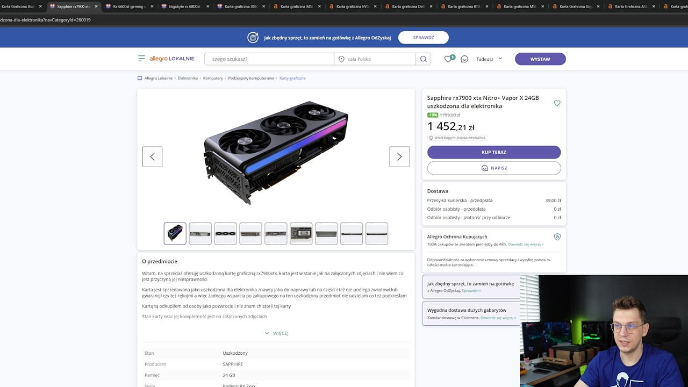Show the next product photo
This screenshot has width=688, height=387.
coord(399,156)
